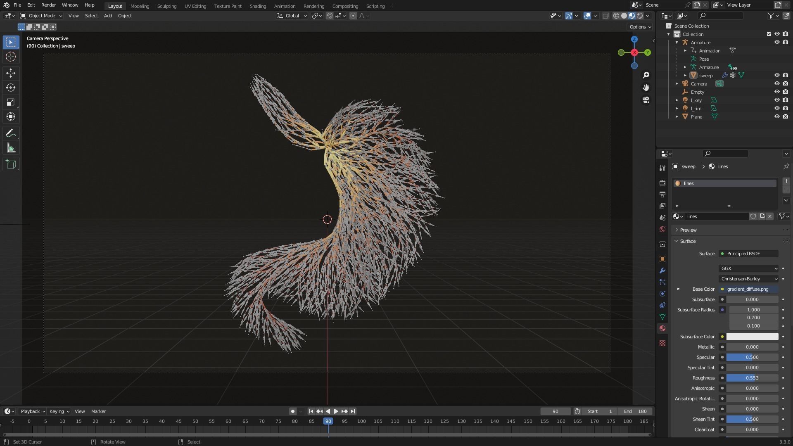Toggle auto keying record button

(293, 411)
